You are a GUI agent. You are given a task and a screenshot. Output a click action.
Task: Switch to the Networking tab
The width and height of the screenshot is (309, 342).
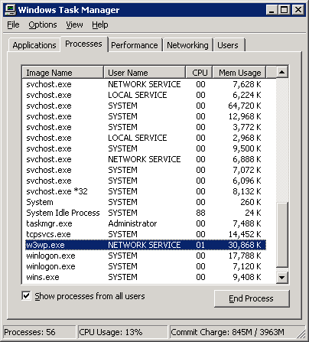pyautogui.click(x=187, y=45)
